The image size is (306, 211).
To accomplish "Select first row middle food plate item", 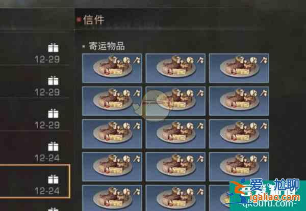I will pos(175,68).
